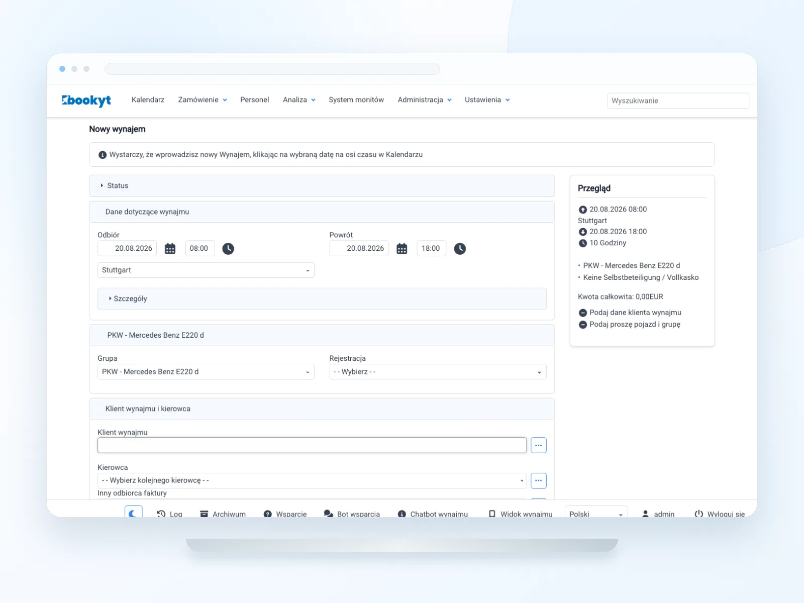The image size is (804, 603).
Task: Open the Wsparcie help icon
Action: click(x=268, y=514)
